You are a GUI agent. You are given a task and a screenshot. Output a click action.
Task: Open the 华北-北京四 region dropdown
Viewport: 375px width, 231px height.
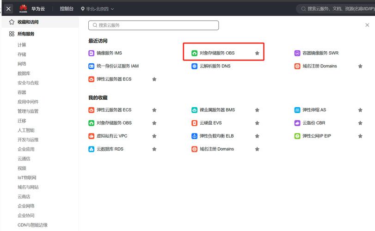click(x=97, y=9)
